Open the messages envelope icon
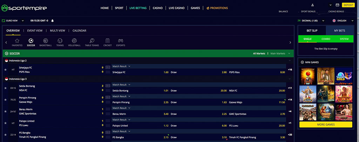Viewport: 359px width, 142px height. (337, 5)
